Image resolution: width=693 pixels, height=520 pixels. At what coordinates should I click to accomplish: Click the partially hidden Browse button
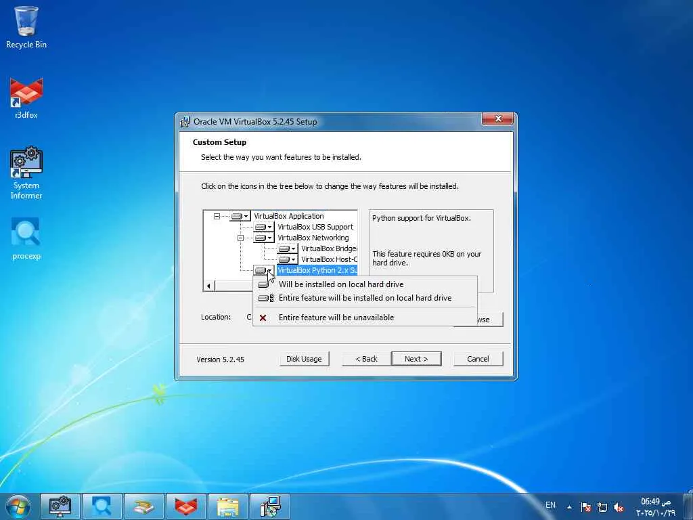[x=490, y=320]
